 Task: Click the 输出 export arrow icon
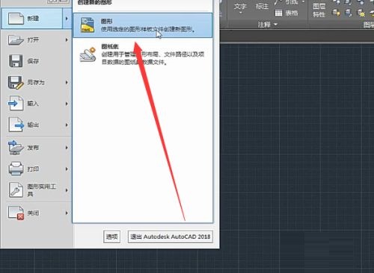pos(16,125)
